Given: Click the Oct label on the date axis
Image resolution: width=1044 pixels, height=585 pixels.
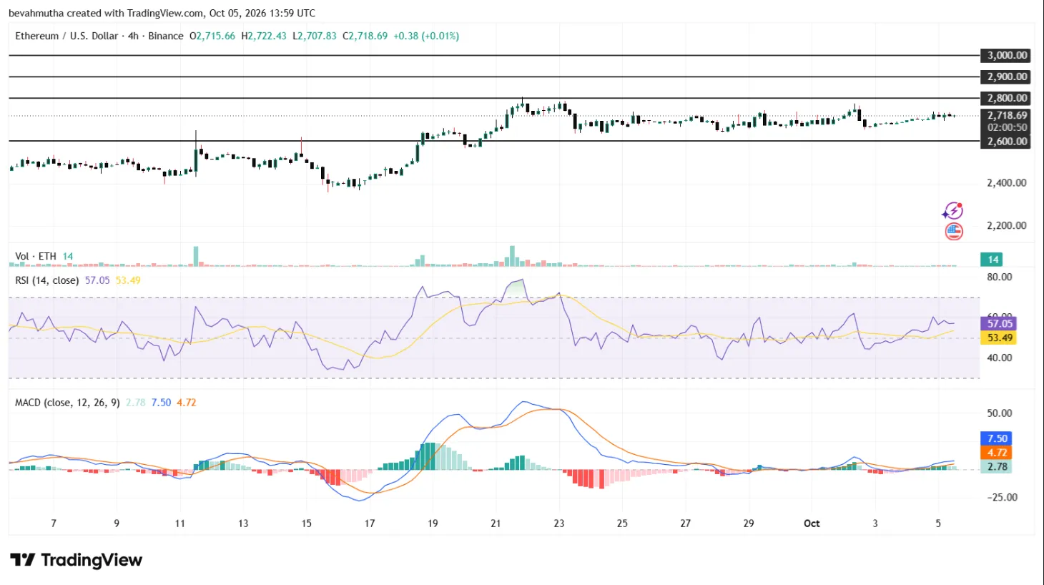Looking at the screenshot, I should point(812,523).
